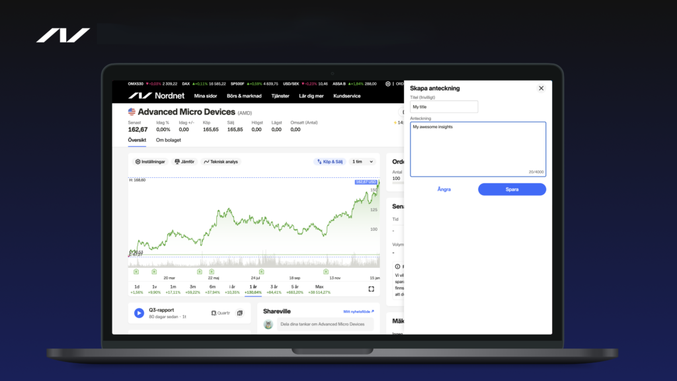Select the 5 år chart period

294,290
